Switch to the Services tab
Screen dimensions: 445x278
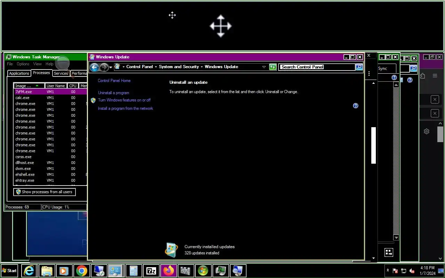click(x=61, y=73)
